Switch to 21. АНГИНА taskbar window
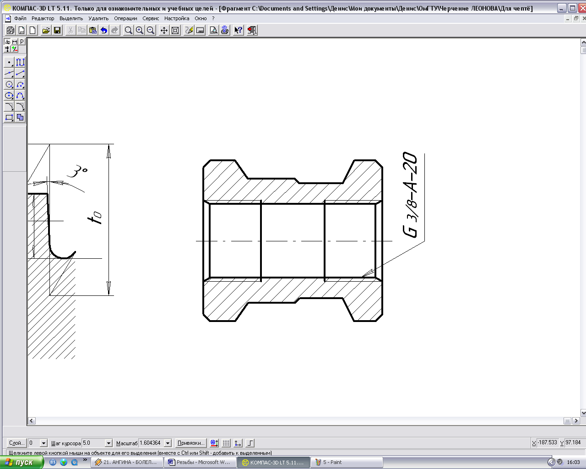Image resolution: width=586 pixels, height=469 pixels. click(127, 462)
